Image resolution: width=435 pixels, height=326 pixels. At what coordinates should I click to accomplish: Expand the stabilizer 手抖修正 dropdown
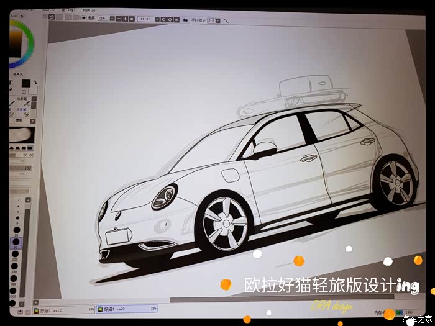[x=217, y=20]
